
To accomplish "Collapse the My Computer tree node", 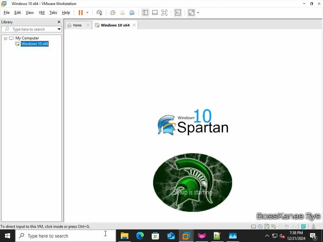I will [x=6, y=38].
